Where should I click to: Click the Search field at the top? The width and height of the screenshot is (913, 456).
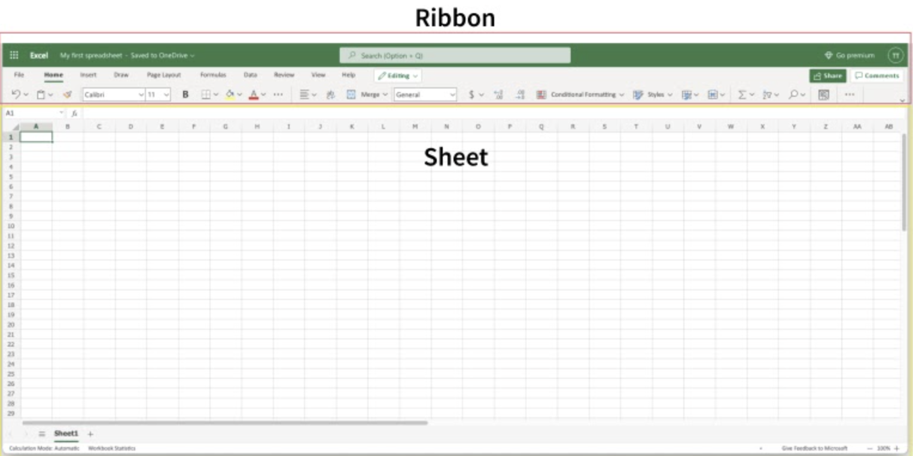[x=455, y=54]
